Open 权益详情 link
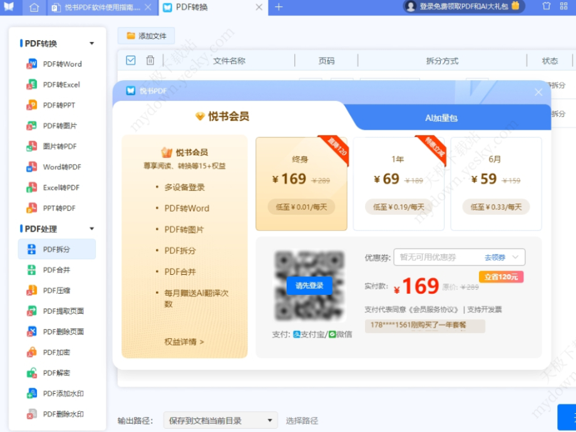 click(x=183, y=342)
